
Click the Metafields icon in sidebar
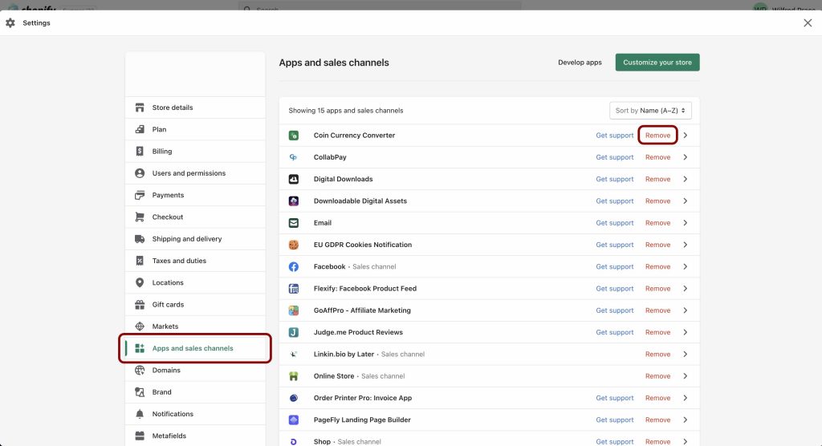coord(140,436)
